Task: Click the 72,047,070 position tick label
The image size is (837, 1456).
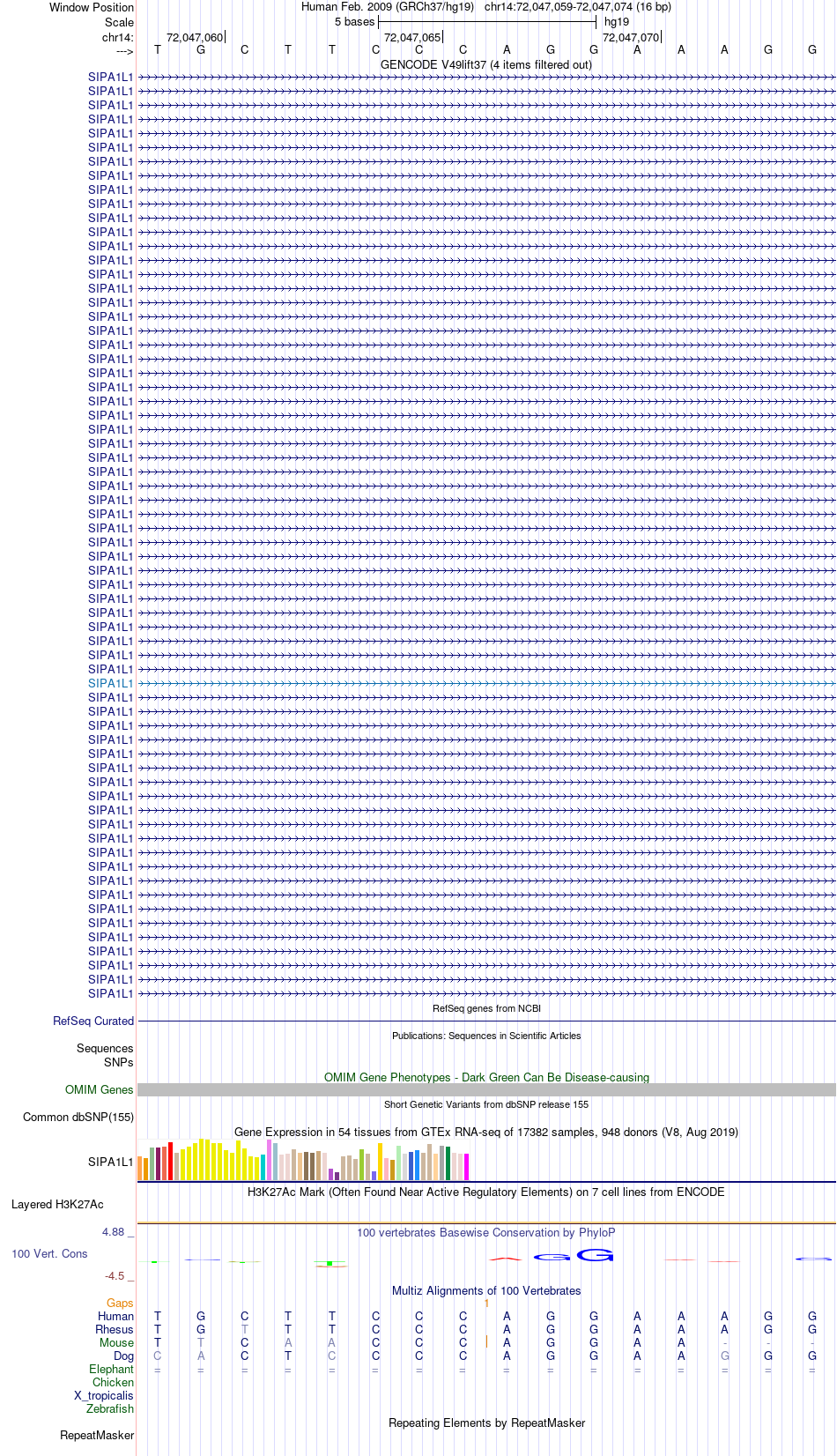Action: (x=631, y=37)
